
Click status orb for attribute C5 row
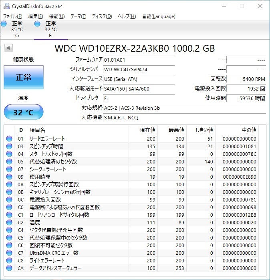(9, 238)
